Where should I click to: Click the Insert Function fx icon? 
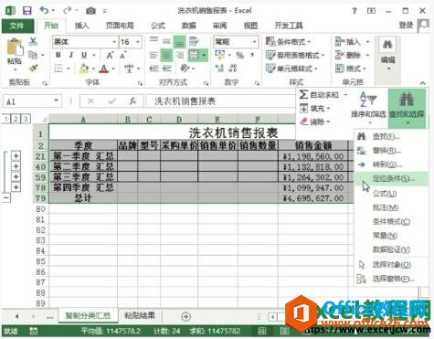pos(132,101)
